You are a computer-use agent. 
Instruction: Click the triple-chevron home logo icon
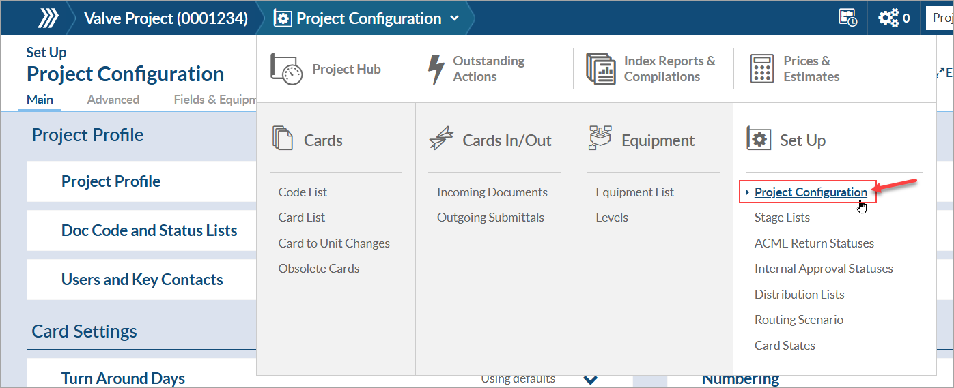click(x=47, y=18)
